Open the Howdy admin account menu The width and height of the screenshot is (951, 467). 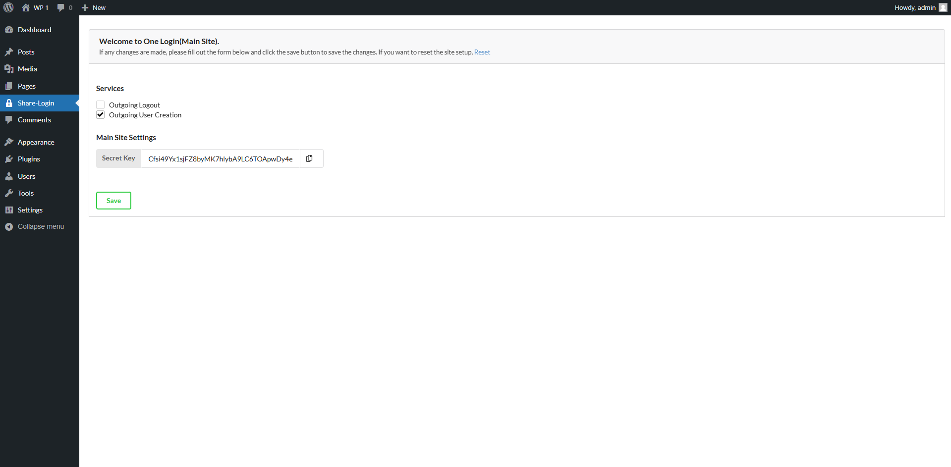(914, 7)
